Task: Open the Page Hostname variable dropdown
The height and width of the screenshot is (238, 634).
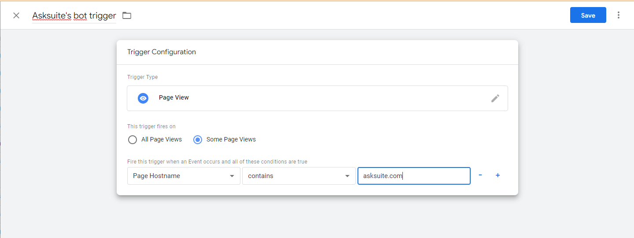Action: click(x=184, y=176)
